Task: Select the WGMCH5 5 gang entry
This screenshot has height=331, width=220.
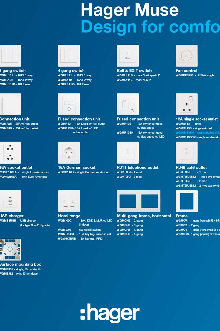Action: (x=130, y=234)
